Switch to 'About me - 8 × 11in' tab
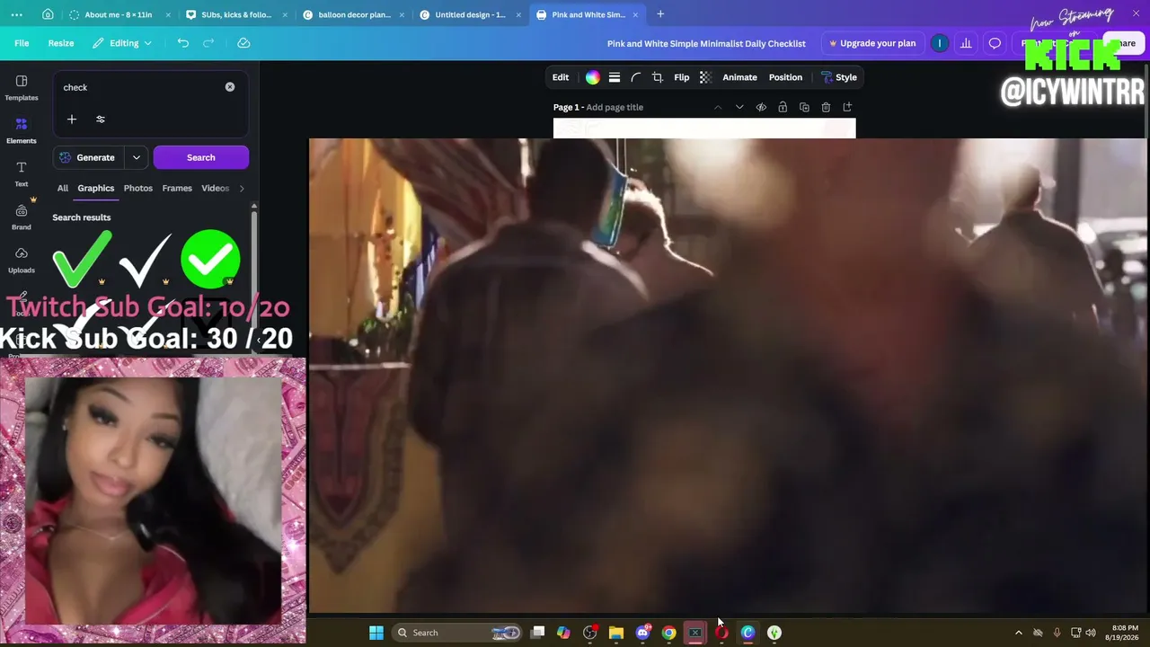Image resolution: width=1150 pixels, height=647 pixels. (x=119, y=14)
